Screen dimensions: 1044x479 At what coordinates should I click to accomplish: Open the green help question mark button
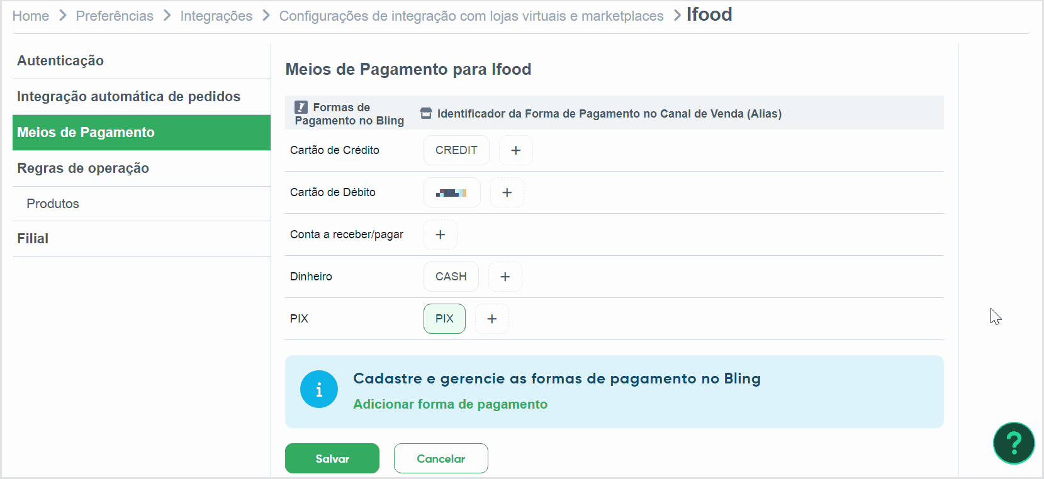point(1013,443)
